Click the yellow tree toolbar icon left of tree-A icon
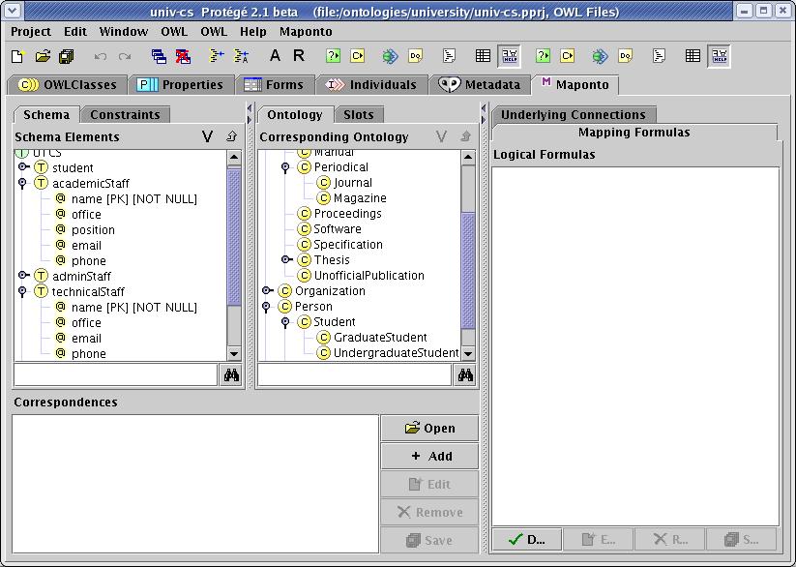 pyautogui.click(x=217, y=56)
